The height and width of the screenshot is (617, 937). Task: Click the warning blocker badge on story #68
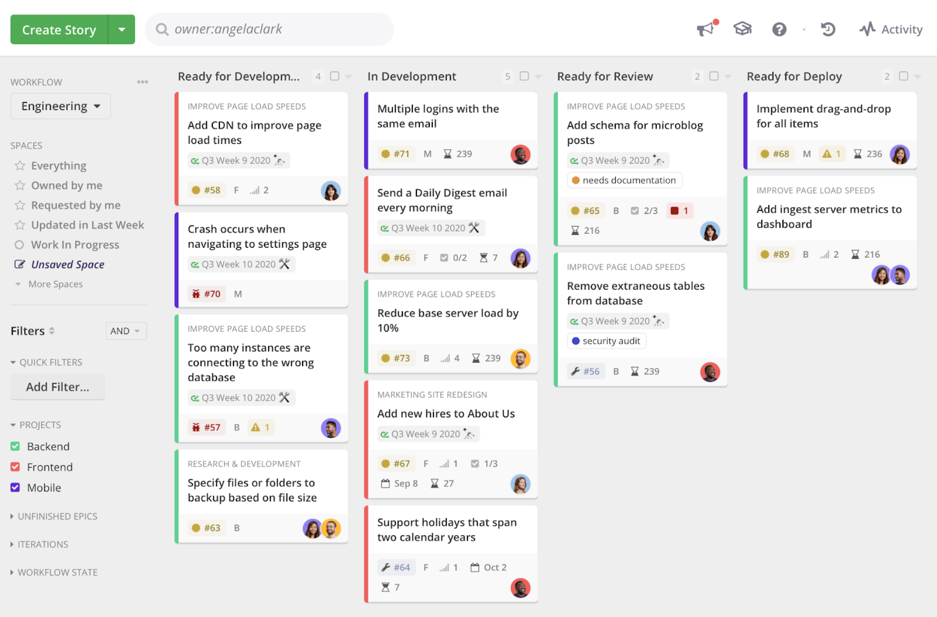(x=832, y=154)
